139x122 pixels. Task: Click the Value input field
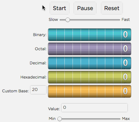(x=94, y=108)
